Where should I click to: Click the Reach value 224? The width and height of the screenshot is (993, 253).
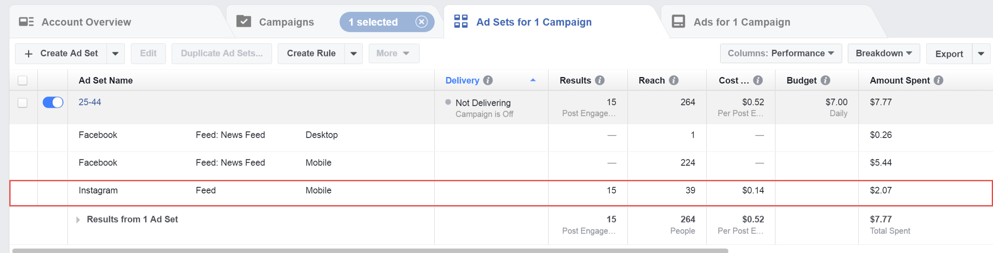(688, 163)
